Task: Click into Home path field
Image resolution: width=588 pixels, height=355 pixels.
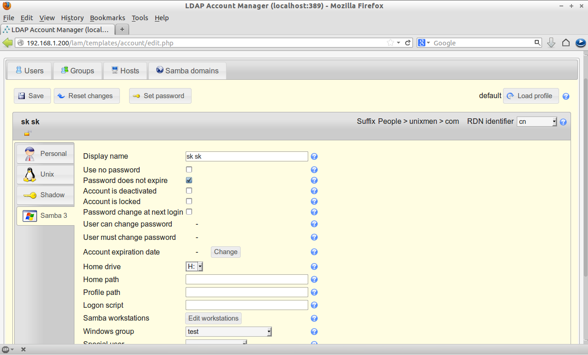Action: point(247,279)
